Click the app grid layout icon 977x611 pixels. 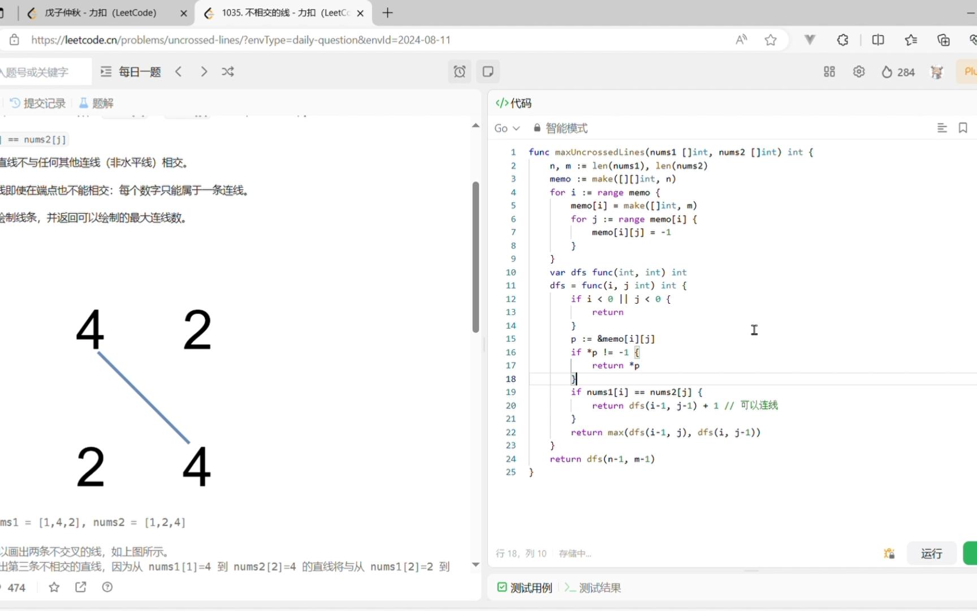829,71
